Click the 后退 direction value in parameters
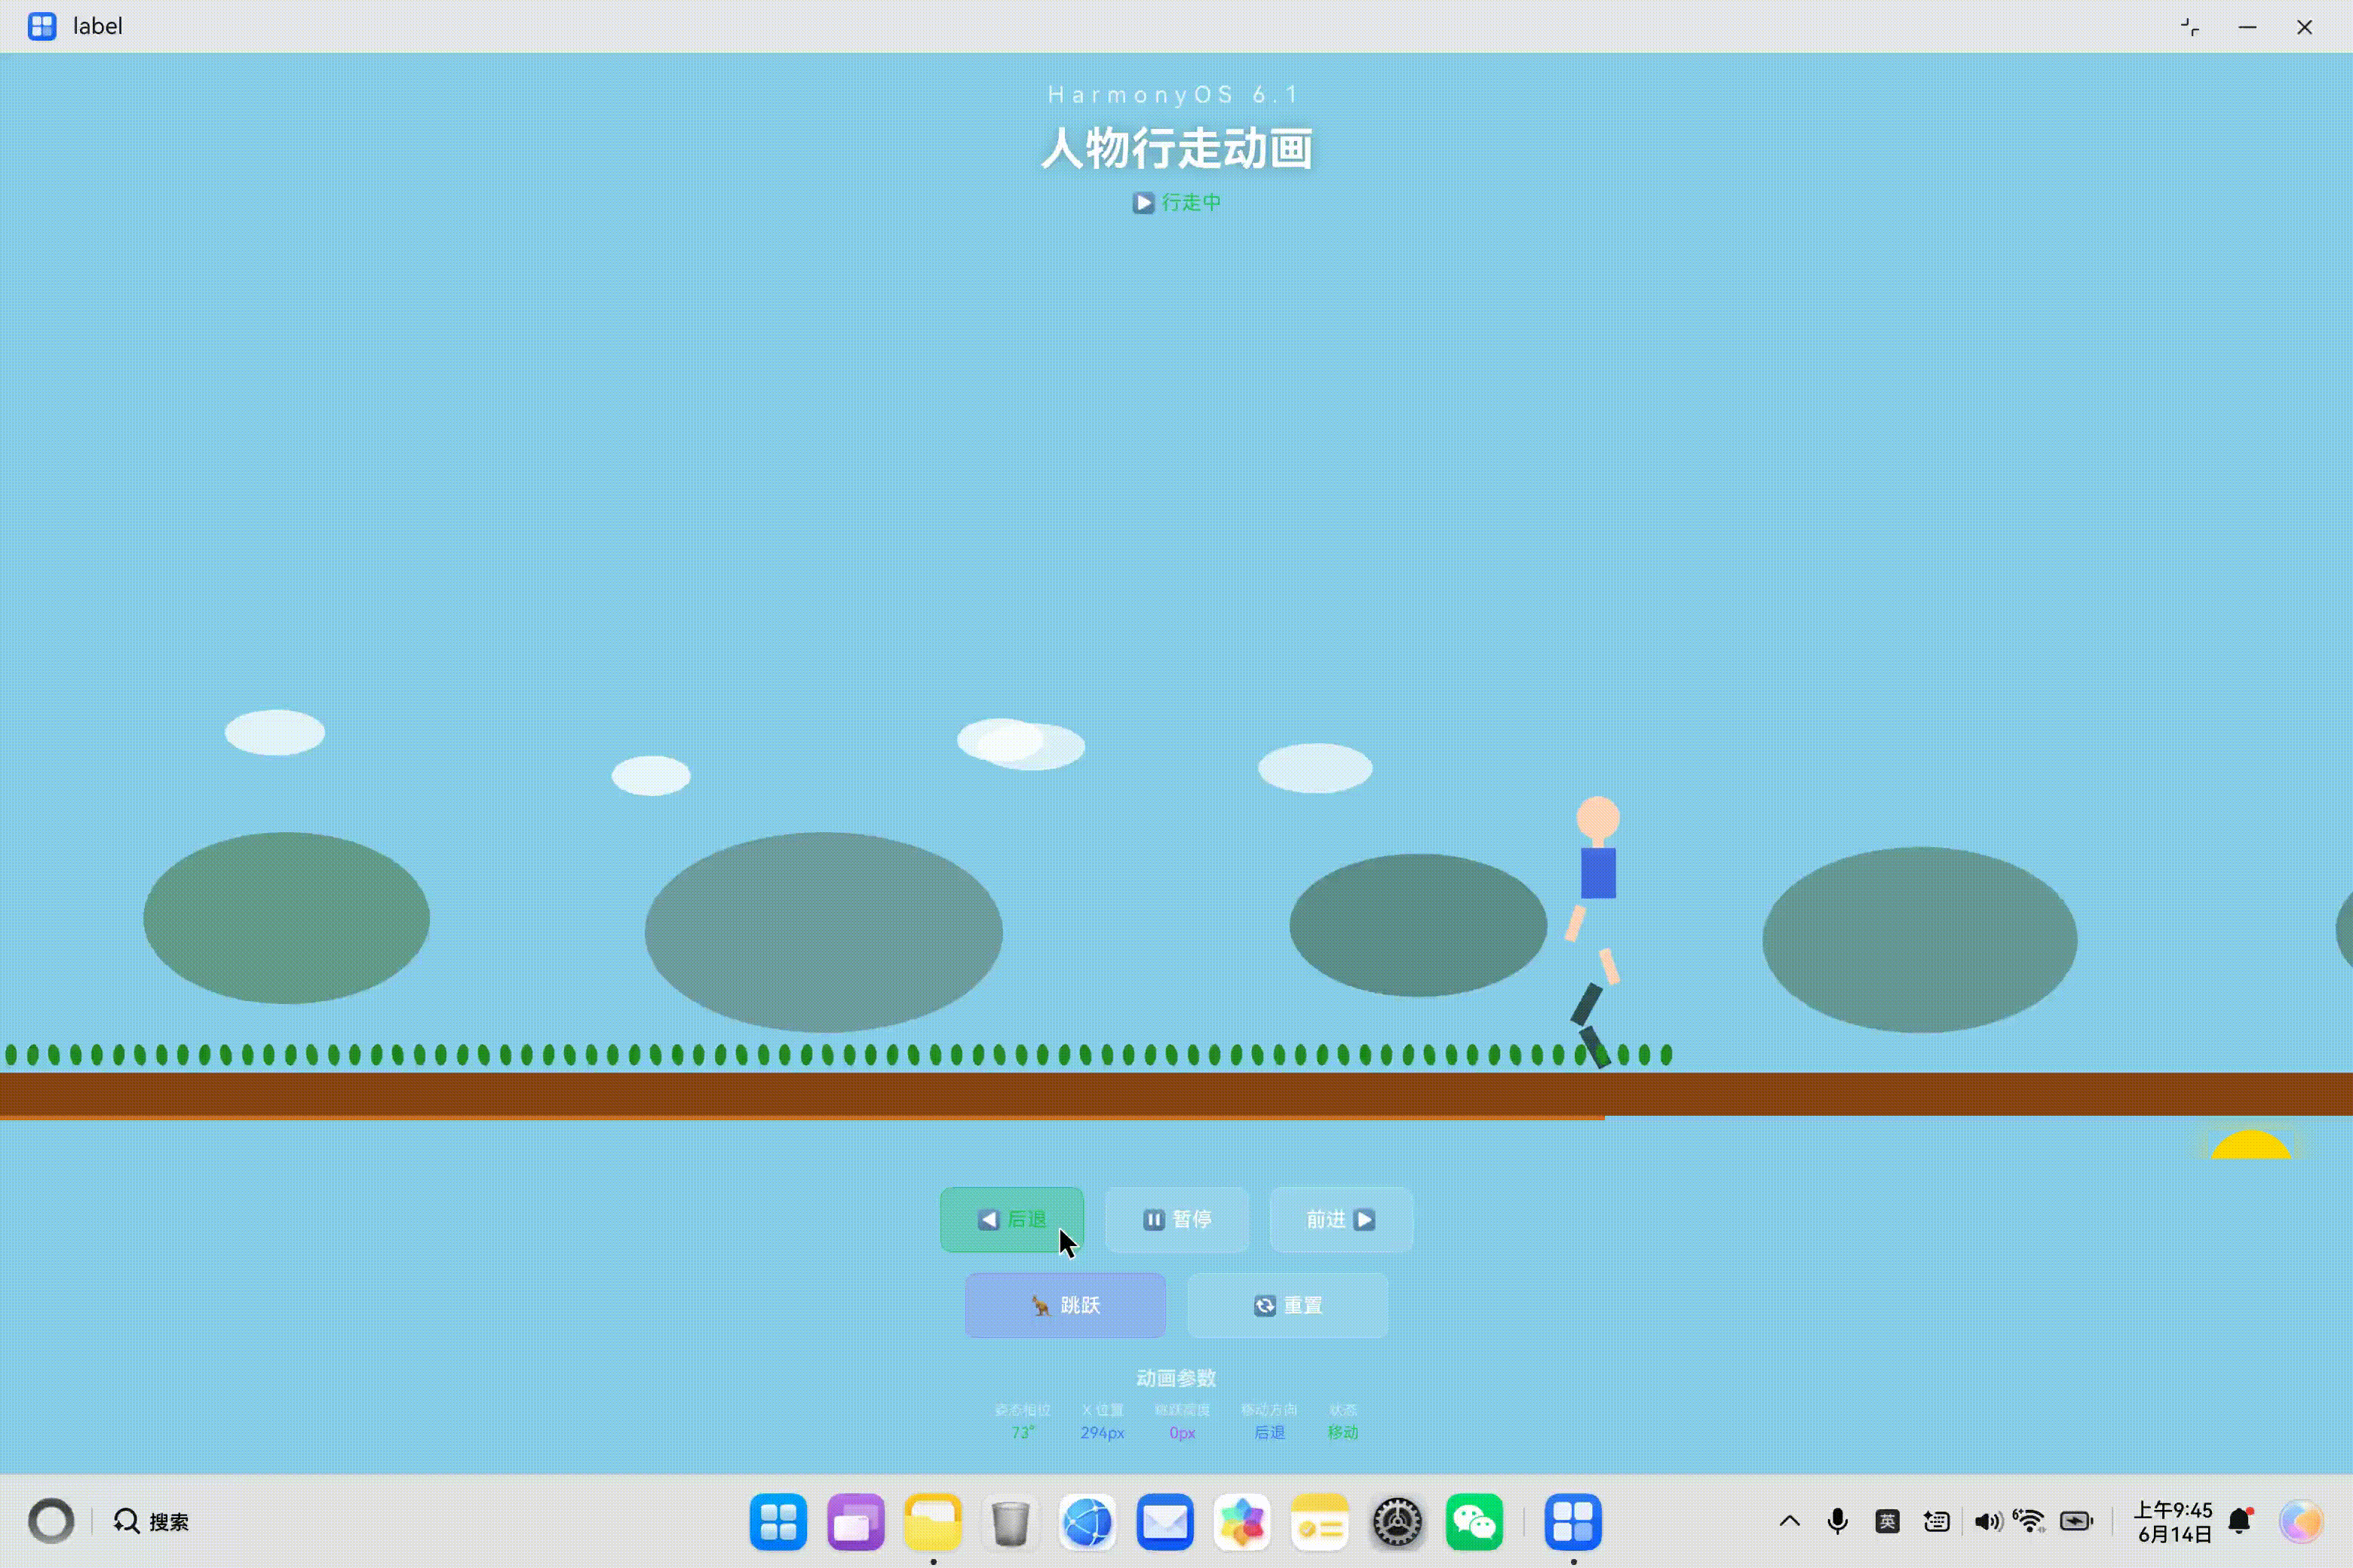The image size is (2353, 1568). pos(1269,1433)
